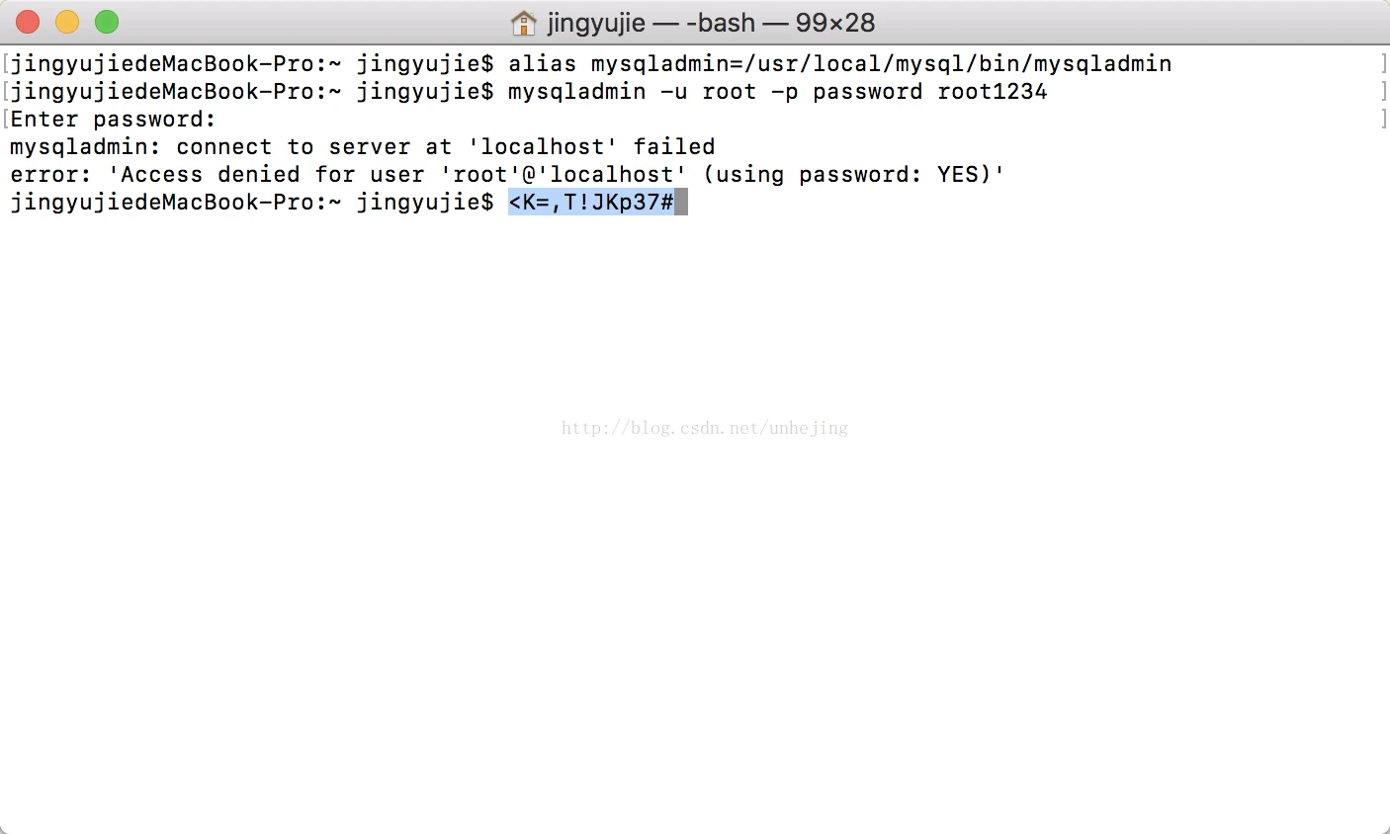Close the terminal window with red button
The height and width of the screenshot is (834, 1390).
[28, 22]
